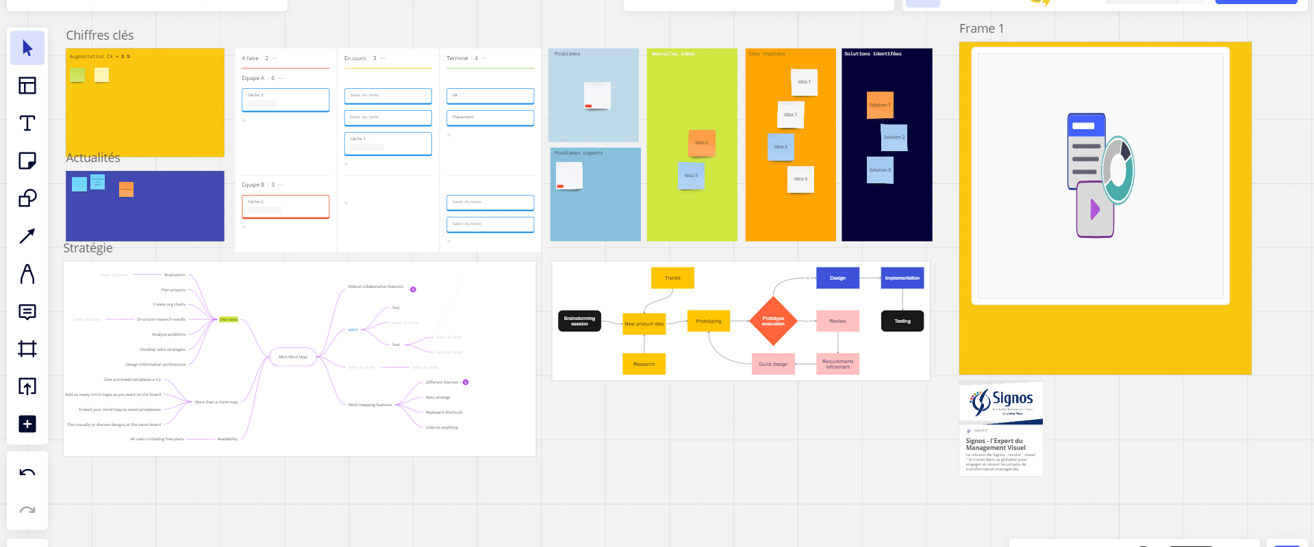Screen dimensions: 1314x547
Task: Open the Comment tool
Action: 27,312
